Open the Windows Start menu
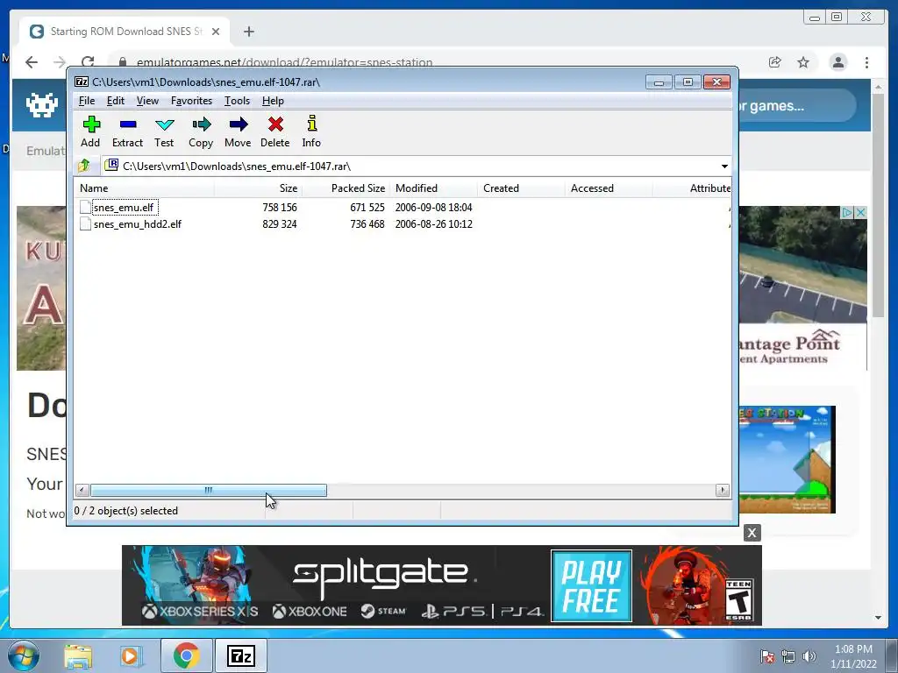This screenshot has width=898, height=673. 24,655
